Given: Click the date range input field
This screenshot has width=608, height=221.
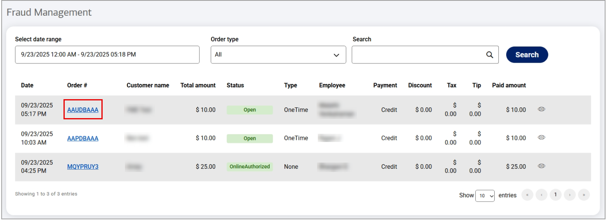Looking at the screenshot, I should (107, 55).
